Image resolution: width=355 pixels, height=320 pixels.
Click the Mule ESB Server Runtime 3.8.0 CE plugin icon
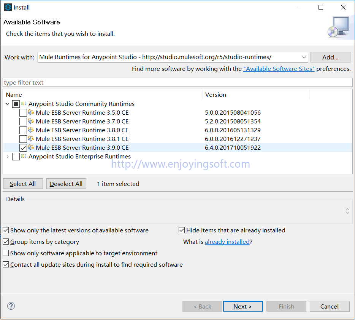(31, 130)
